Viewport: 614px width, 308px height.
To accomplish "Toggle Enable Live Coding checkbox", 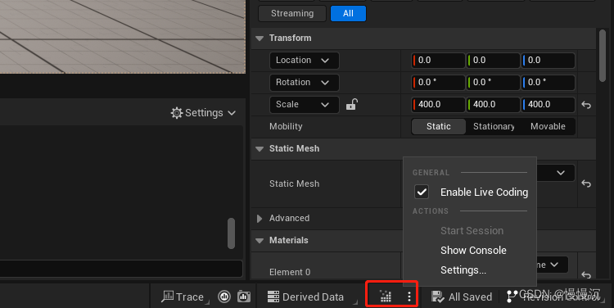I will pos(422,192).
